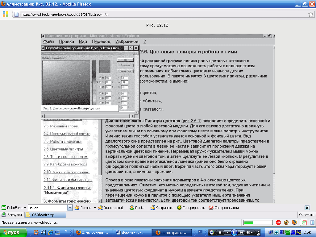Click the RL language indicator
Image resolution: width=316 pixels, height=237 pixels.
click(x=200, y=233)
